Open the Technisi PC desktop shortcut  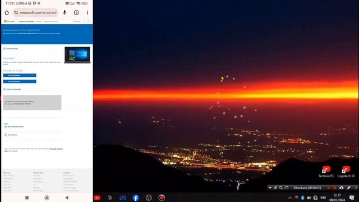coord(326,172)
